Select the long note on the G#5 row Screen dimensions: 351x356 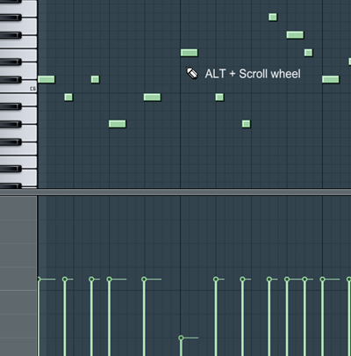click(x=118, y=124)
